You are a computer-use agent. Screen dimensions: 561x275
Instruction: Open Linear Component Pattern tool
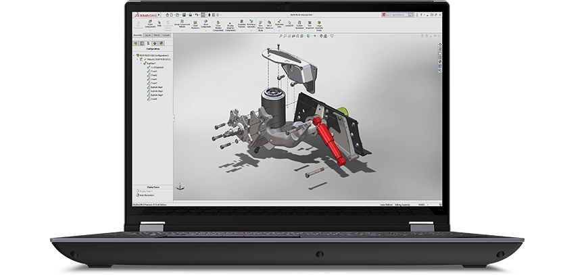[x=182, y=23]
